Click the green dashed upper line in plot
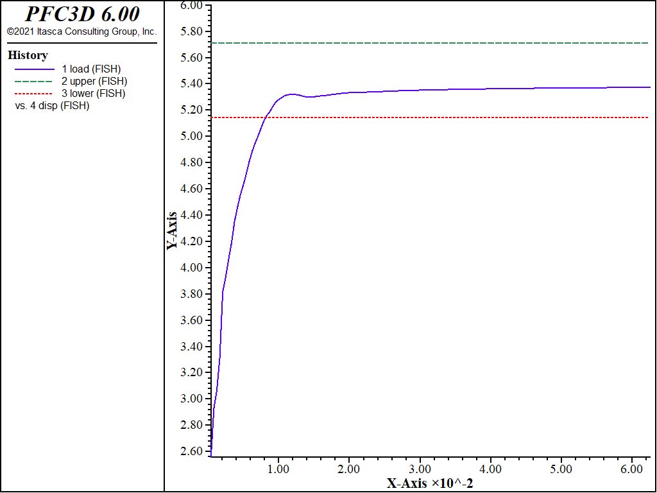This screenshot has height=493, width=657. [430, 43]
